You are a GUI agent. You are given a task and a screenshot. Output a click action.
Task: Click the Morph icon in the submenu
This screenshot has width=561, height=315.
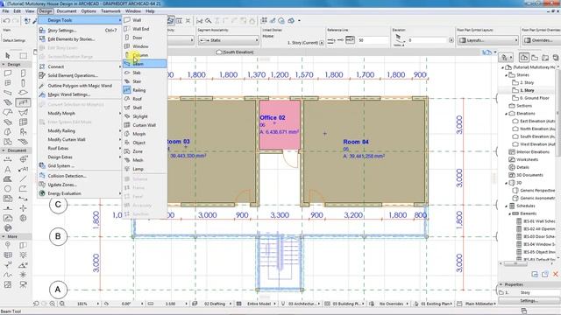[127, 134]
